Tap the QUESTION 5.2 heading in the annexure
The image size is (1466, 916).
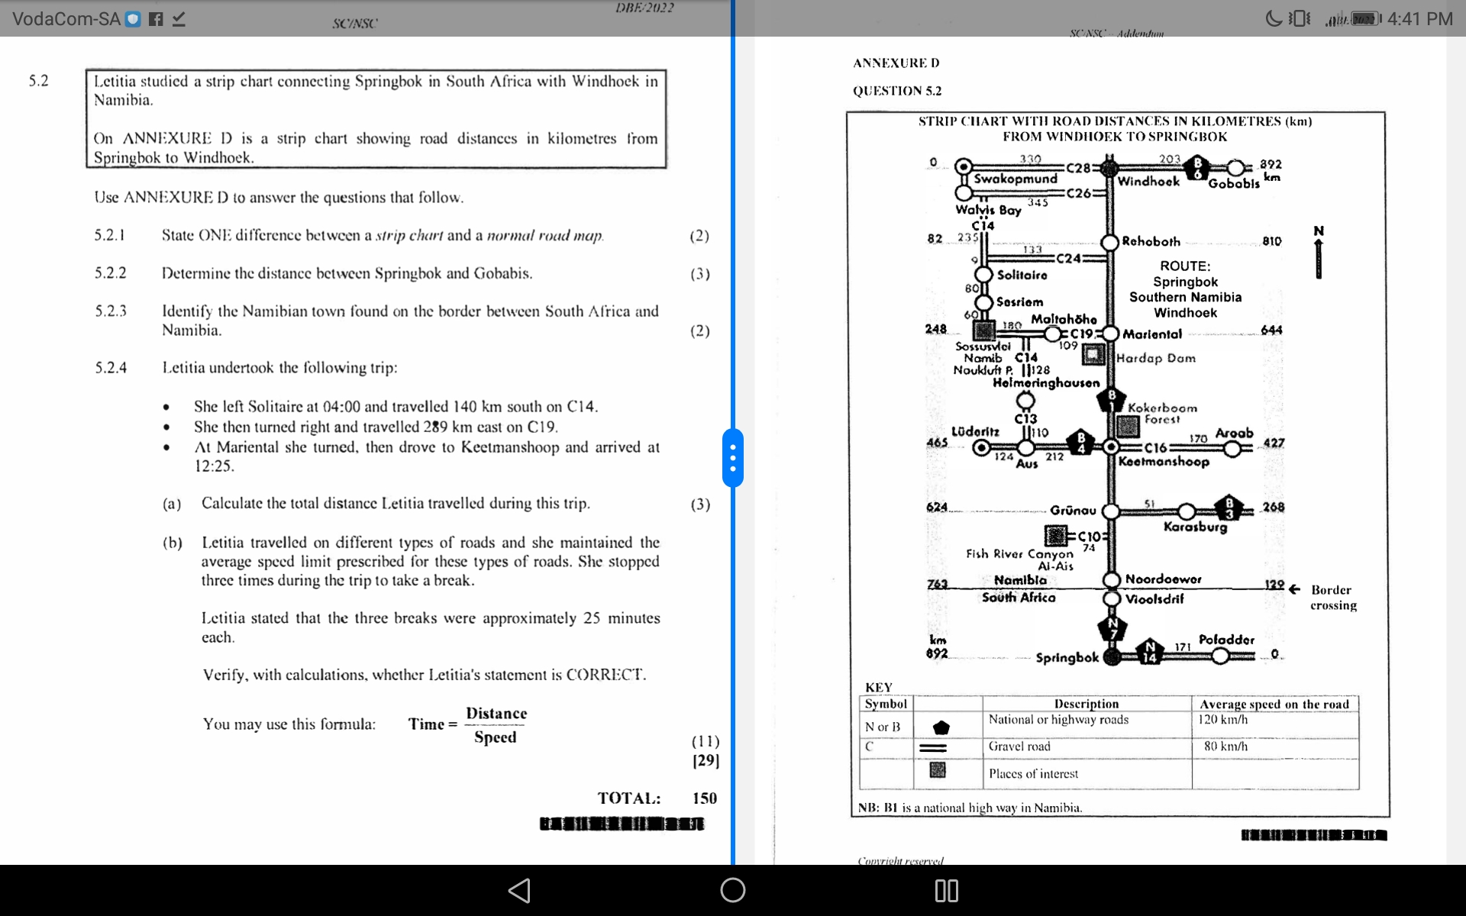click(897, 91)
